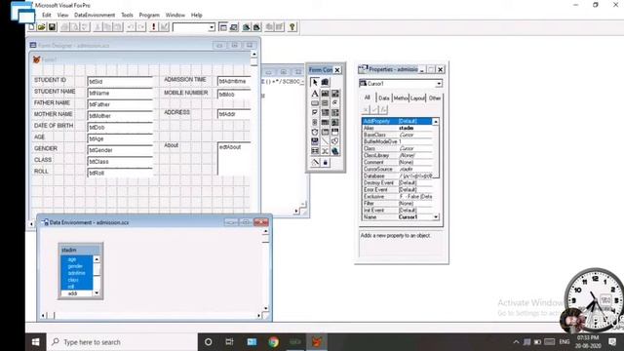
Task: Select the Combo Box control tool
Action: click(325, 113)
